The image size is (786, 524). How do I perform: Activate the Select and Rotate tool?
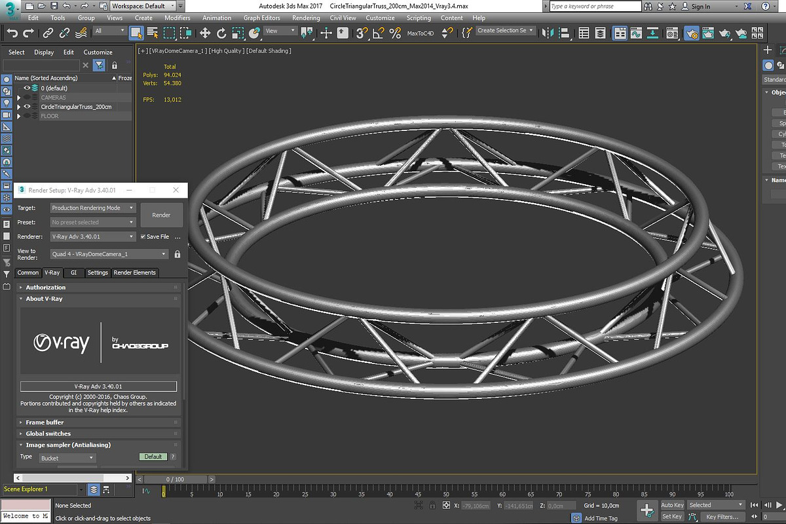221,32
